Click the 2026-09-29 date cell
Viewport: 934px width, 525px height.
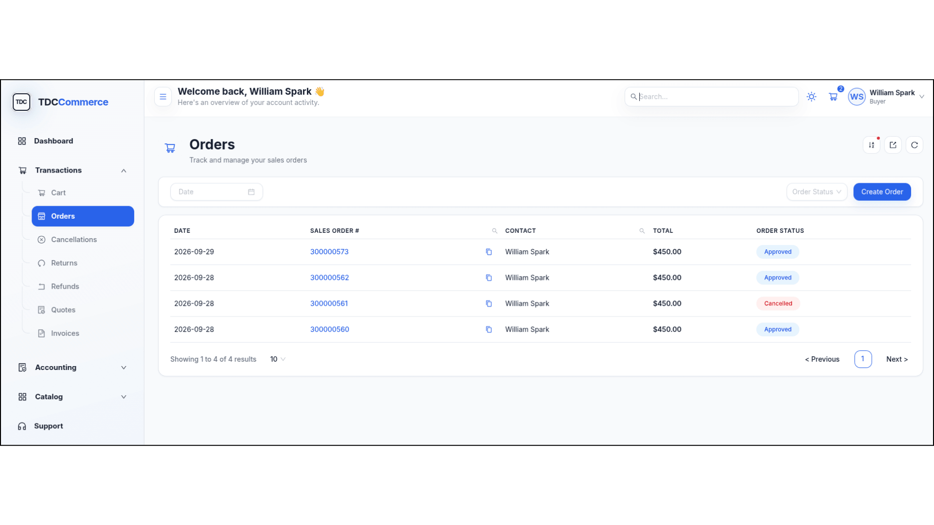click(194, 252)
